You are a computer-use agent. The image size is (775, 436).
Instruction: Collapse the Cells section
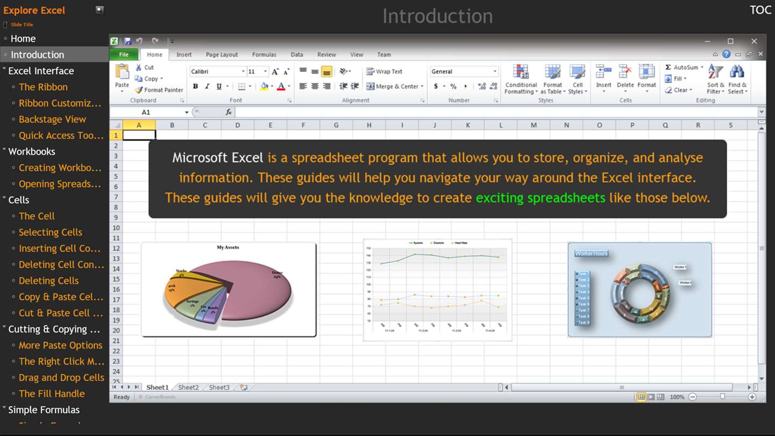[x=4, y=199]
